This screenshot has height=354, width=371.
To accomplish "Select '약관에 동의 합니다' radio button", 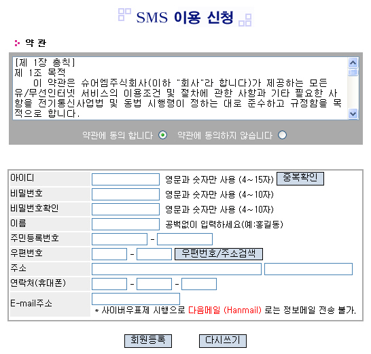I will point(163,135).
